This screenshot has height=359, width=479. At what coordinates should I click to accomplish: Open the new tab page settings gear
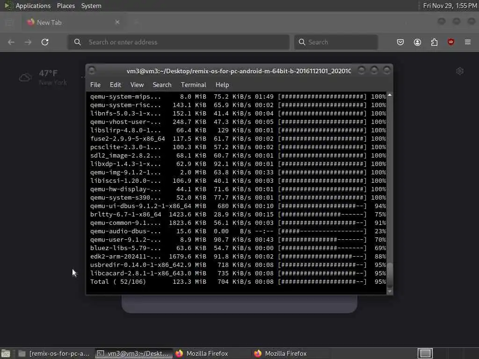(460, 71)
